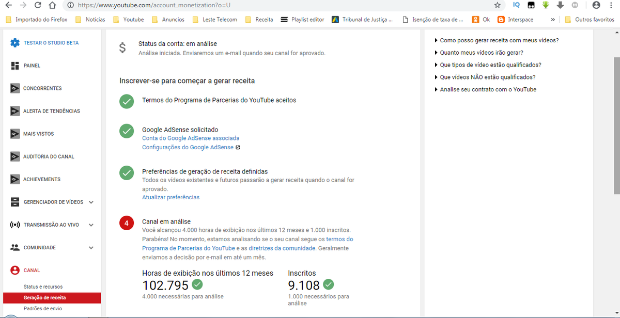
Task: Expand 'Que vídeos NÃO estão qualificados?'
Action: (485, 77)
